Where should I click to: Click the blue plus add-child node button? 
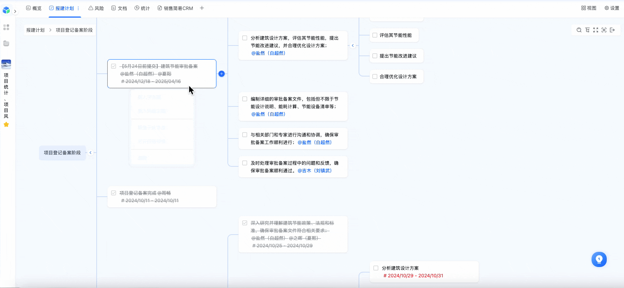[x=222, y=74]
